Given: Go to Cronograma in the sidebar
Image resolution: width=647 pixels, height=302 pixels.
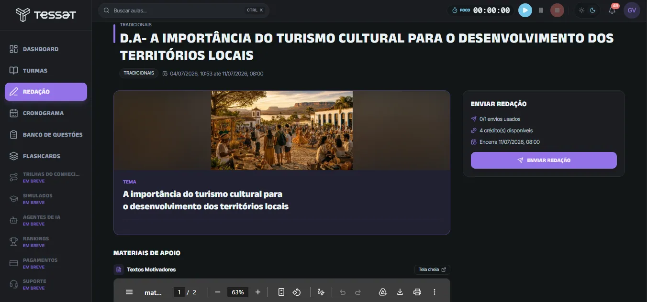Looking at the screenshot, I should click(x=46, y=113).
